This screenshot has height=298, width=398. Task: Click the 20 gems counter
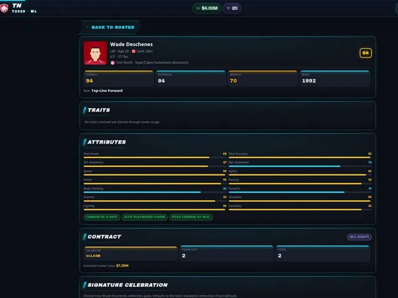click(232, 8)
